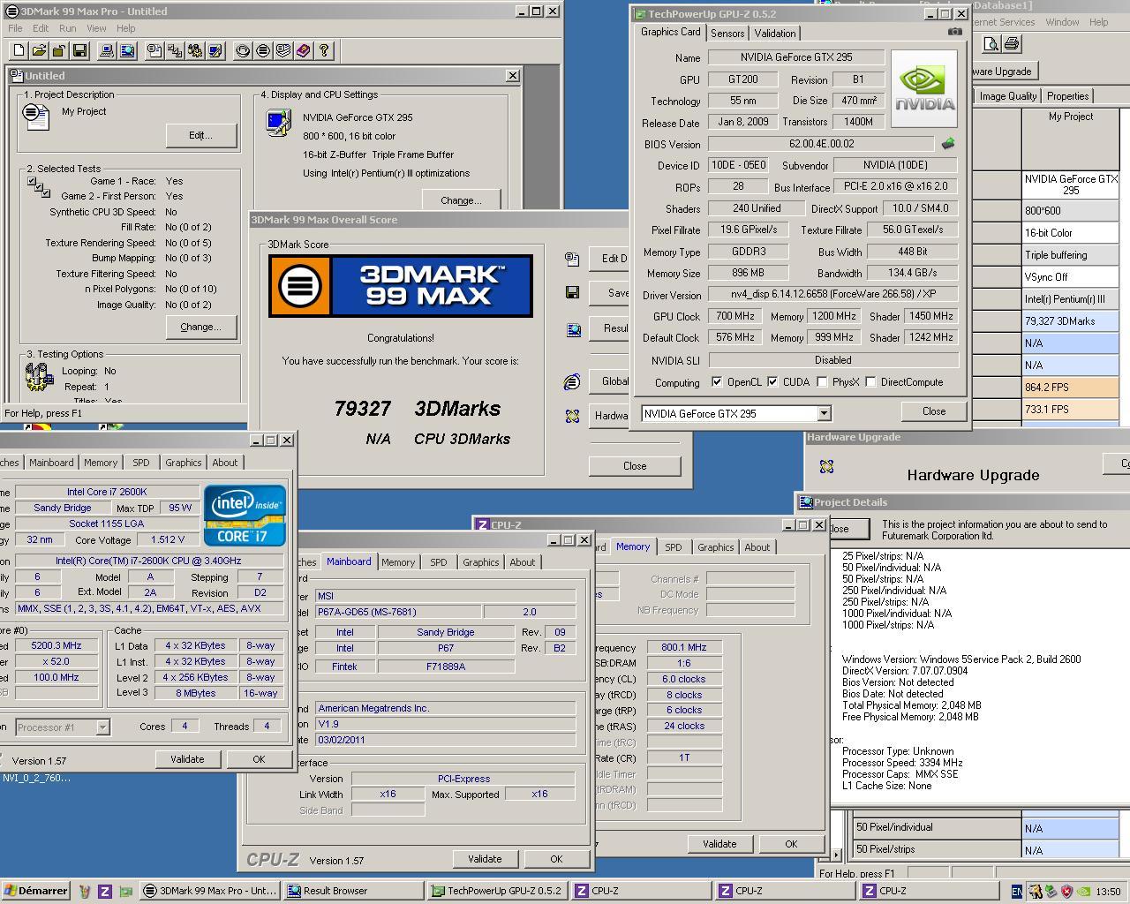Click the Project Description document icon in 3DMark
This screenshot has width=1130, height=904.
click(35, 115)
